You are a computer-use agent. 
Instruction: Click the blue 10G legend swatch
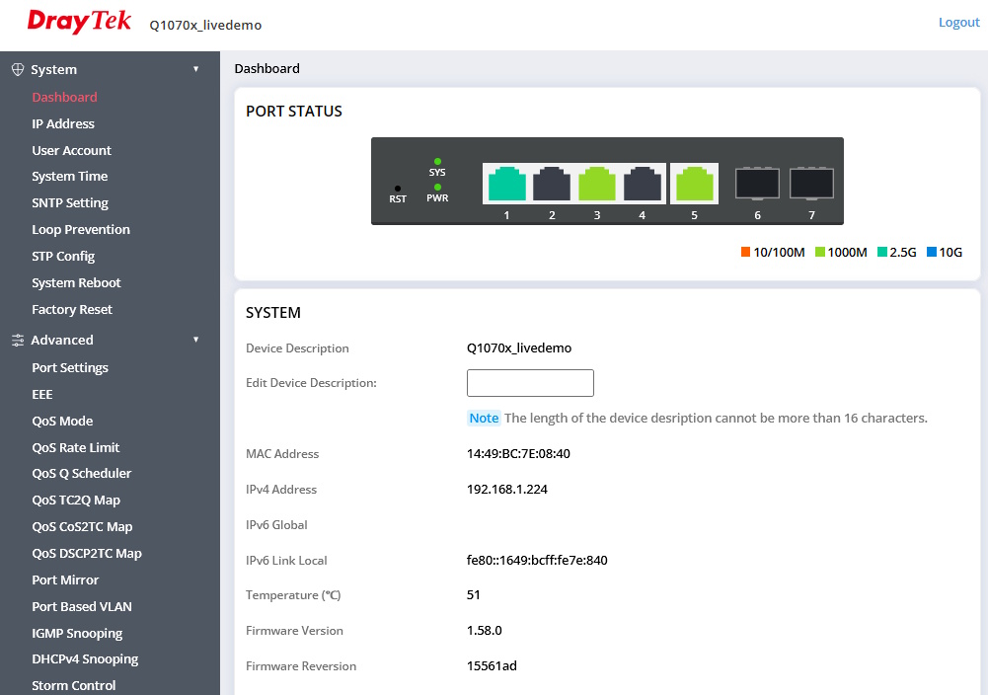932,252
